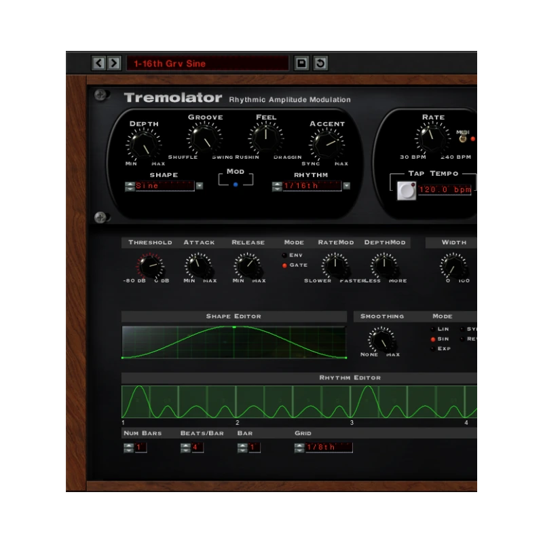Image resolution: width=543 pixels, height=543 pixels.
Task: Click the Num Bars value field
Action: 141,448
